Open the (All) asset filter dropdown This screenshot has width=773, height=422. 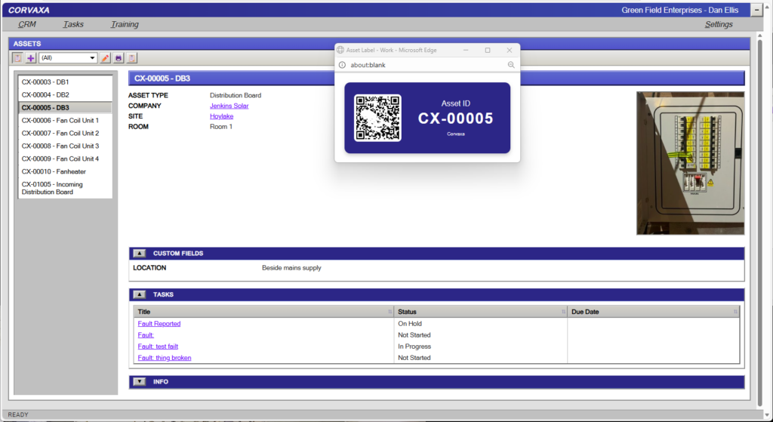click(x=68, y=58)
